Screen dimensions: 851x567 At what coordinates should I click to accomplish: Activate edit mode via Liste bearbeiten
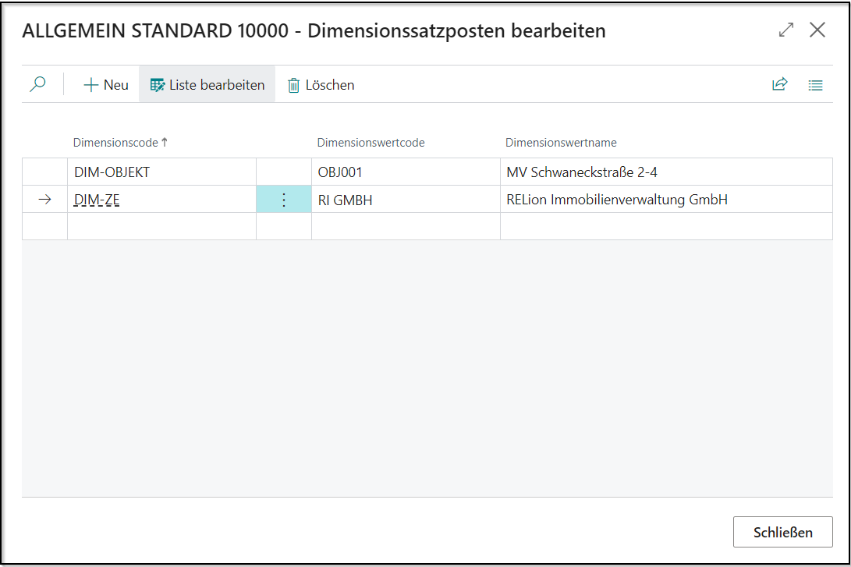[215, 84]
